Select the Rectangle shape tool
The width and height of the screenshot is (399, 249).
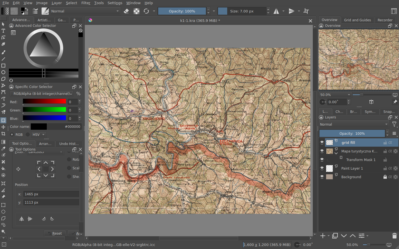pyautogui.click(x=3, y=66)
